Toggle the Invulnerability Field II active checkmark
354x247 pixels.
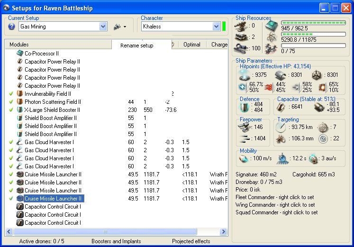point(11,94)
